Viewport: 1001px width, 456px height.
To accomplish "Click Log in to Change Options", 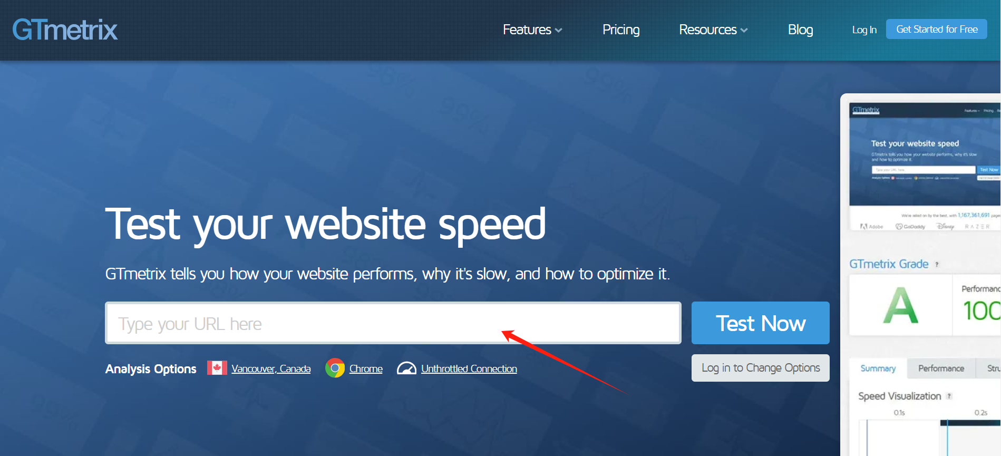I will coord(761,368).
